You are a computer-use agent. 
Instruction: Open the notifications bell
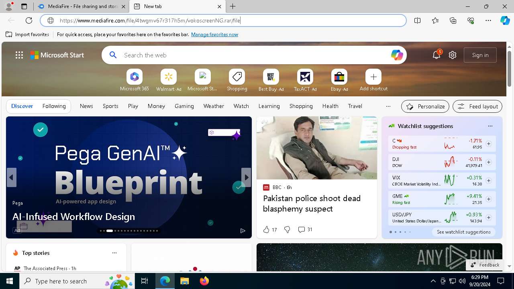436,55
